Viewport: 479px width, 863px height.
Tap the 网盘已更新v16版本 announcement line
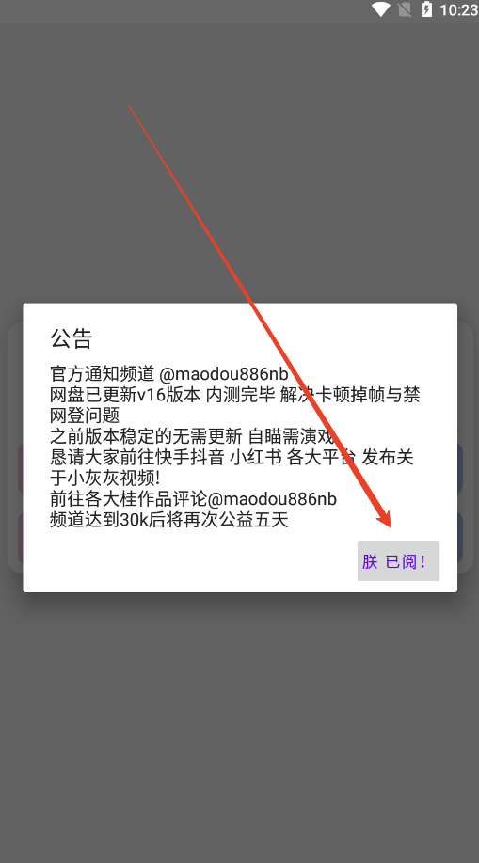pyautogui.click(x=235, y=395)
